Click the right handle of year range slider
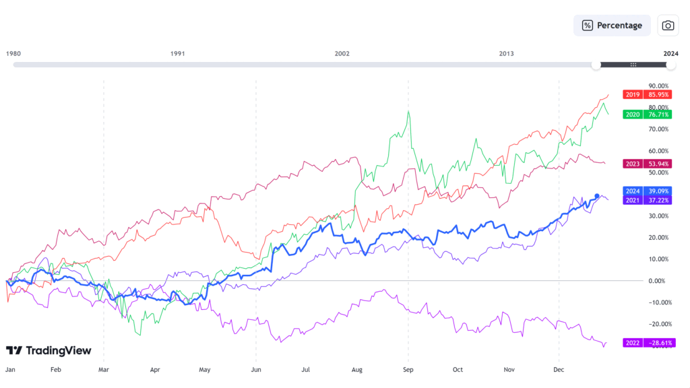 point(670,65)
